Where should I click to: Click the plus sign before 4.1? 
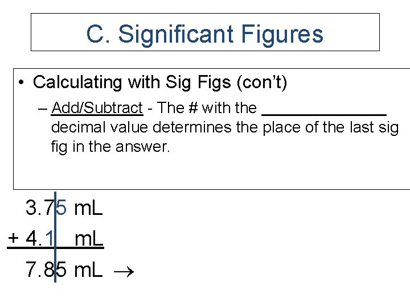click(13, 238)
